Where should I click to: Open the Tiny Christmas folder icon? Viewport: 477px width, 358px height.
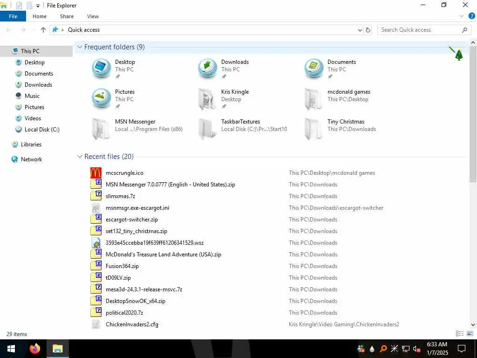(x=313, y=129)
